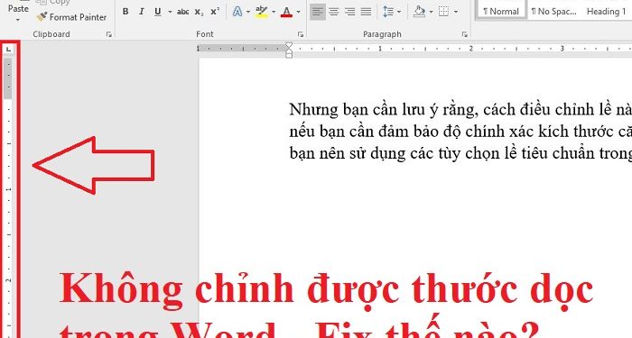Align text right
Image resolution: width=632 pixels, height=338 pixels.
pyautogui.click(x=350, y=12)
